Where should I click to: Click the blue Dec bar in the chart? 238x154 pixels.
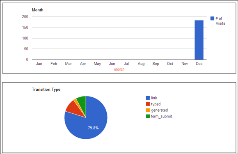click(199, 40)
